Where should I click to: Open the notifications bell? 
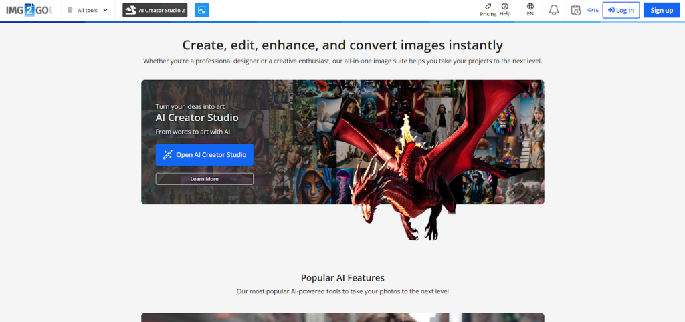pos(554,10)
